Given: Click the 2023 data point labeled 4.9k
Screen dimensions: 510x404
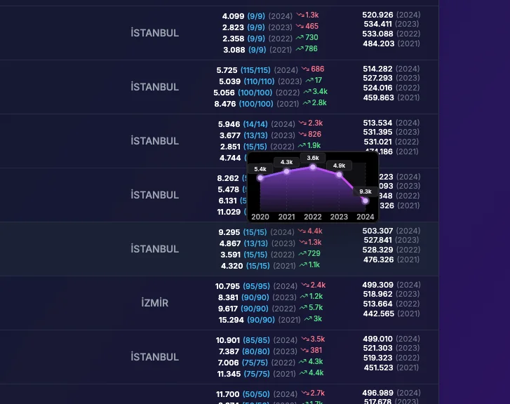Looking at the screenshot, I should click(x=340, y=175).
